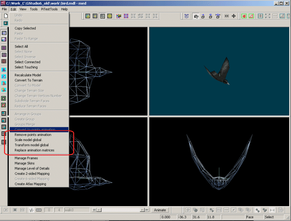
Task: Step frame slider left arrow
Action: point(99,210)
